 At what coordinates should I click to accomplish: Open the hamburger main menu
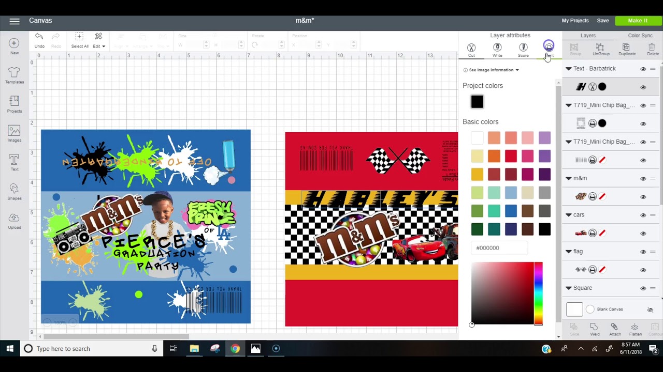point(15,21)
